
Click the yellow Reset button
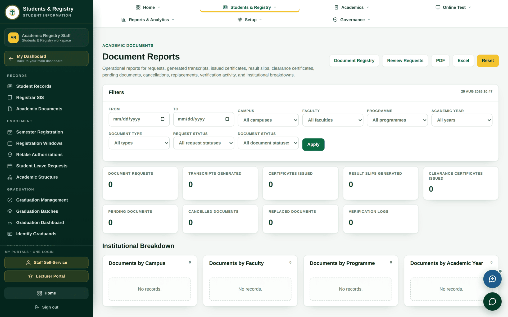(x=488, y=61)
